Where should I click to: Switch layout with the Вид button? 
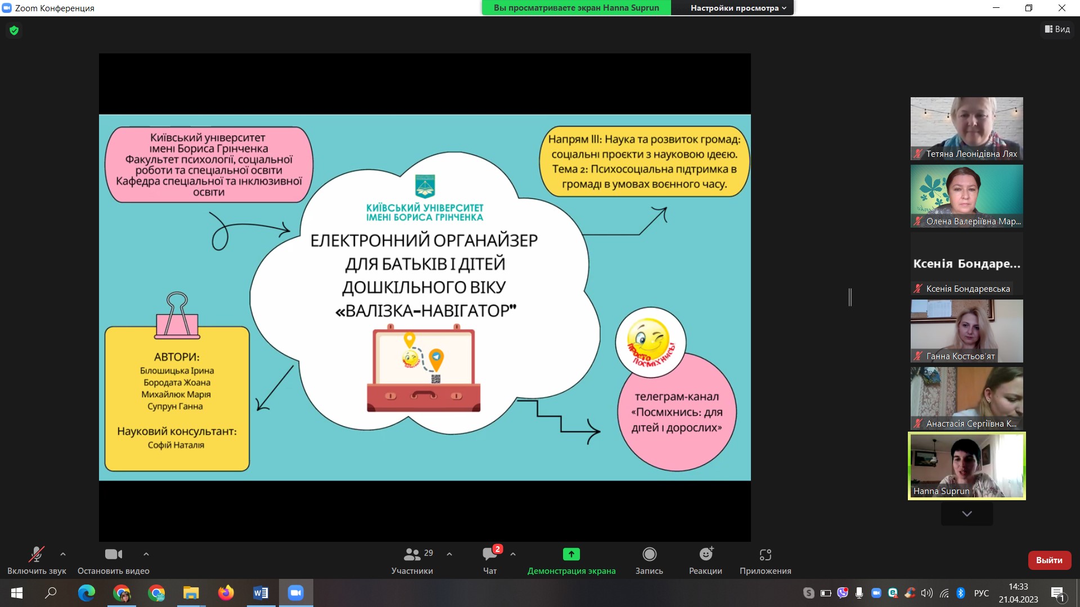pos(1057,29)
